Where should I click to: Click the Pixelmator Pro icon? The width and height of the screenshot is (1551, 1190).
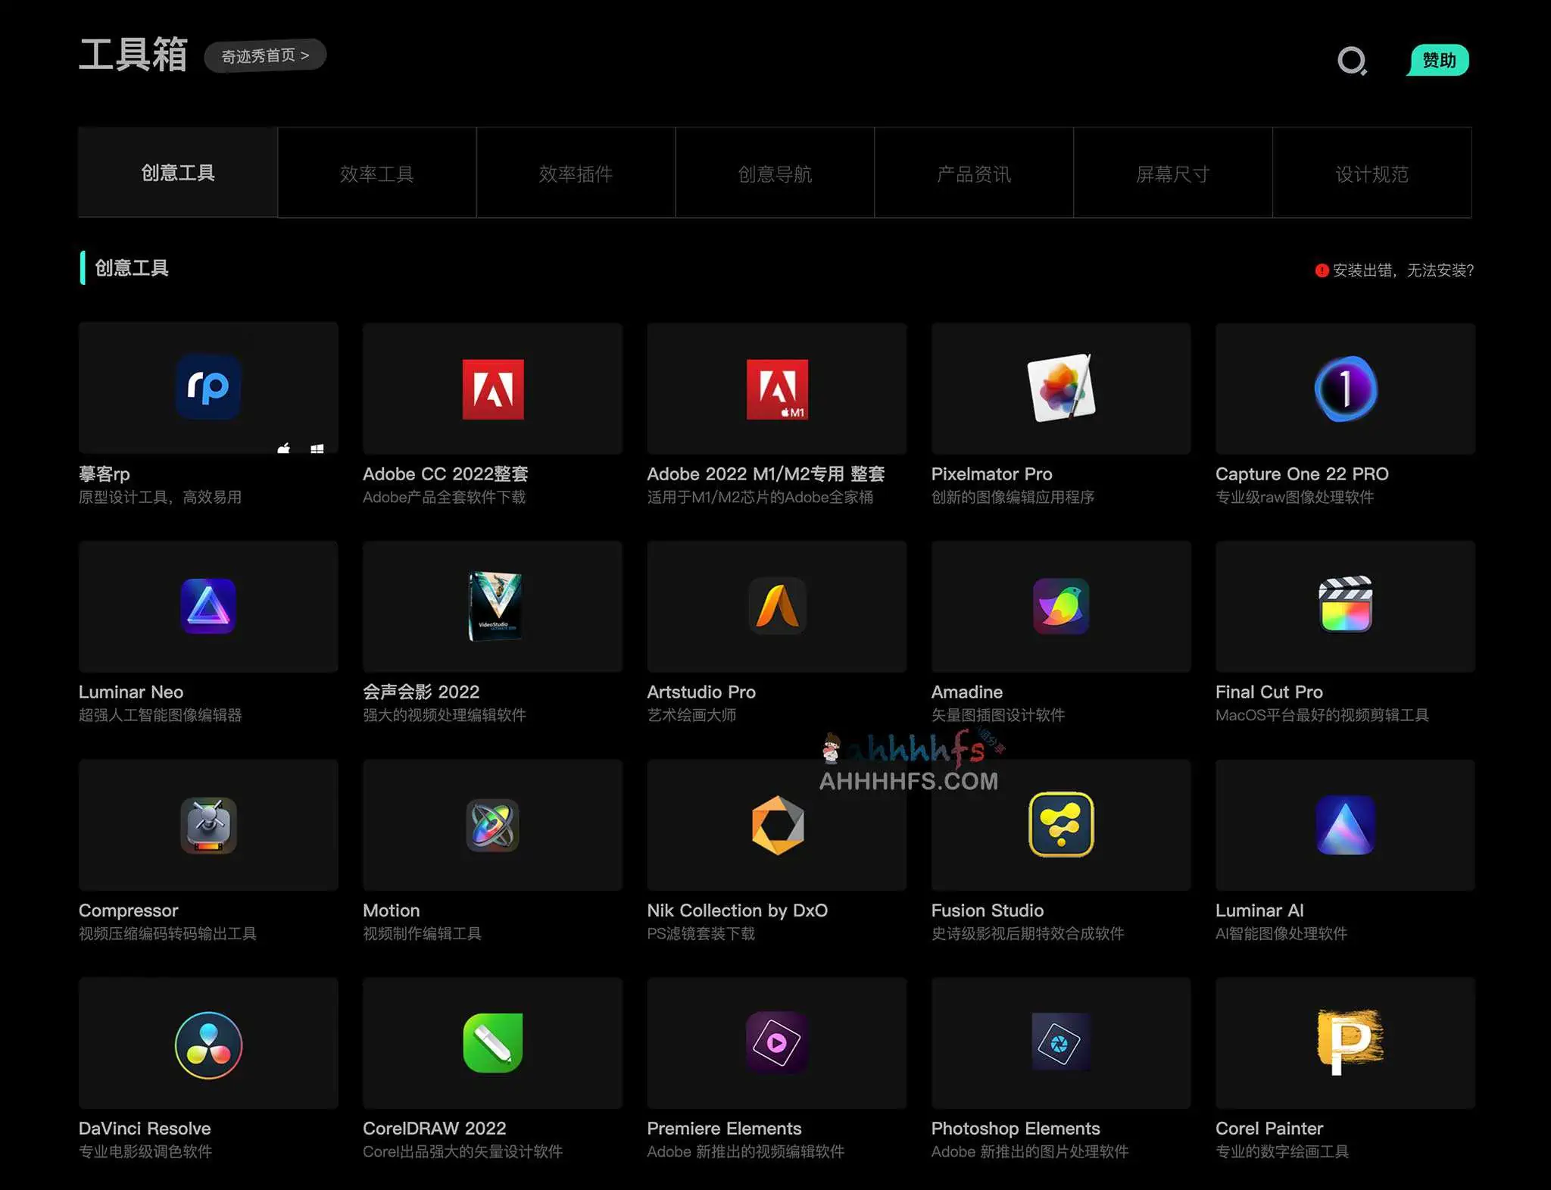coord(1061,388)
